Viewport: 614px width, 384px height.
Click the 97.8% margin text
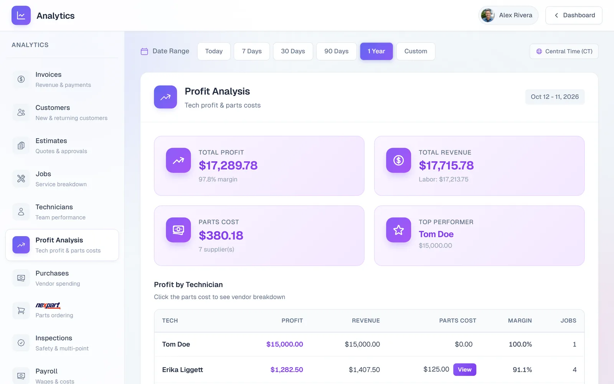click(x=218, y=179)
